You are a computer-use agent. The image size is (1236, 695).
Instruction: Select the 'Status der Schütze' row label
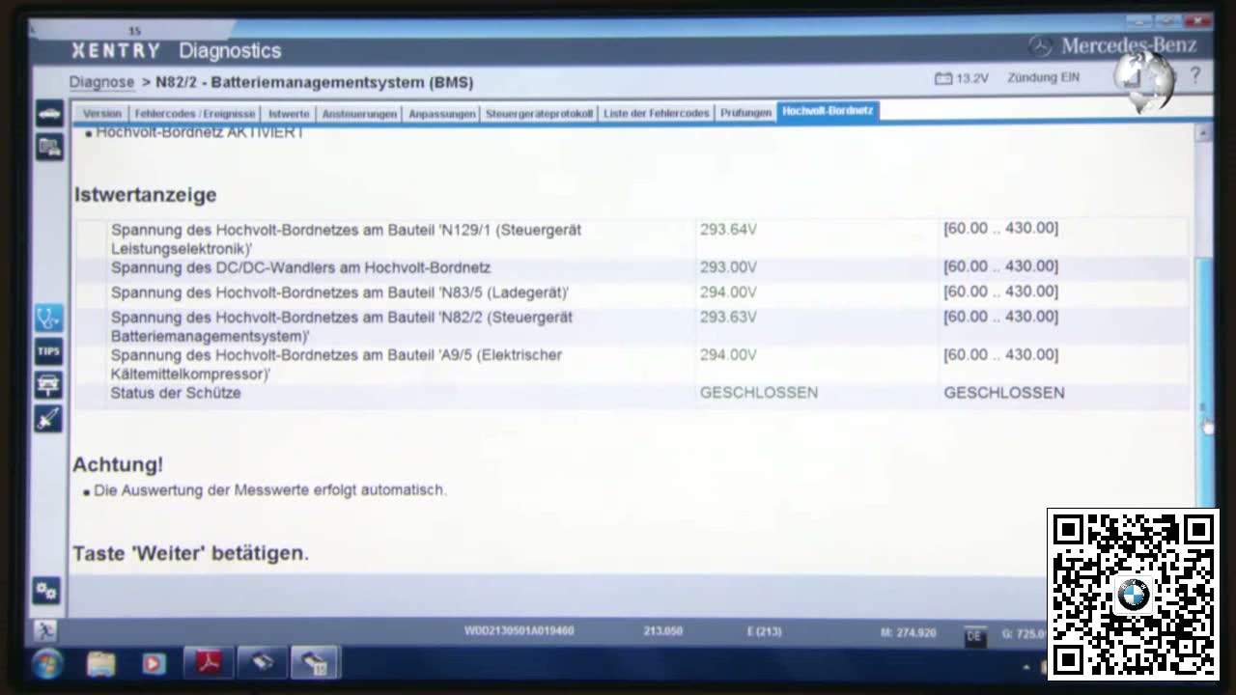click(x=176, y=393)
